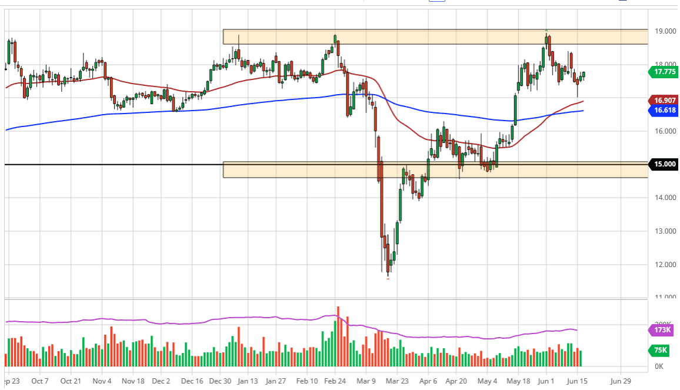This screenshot has height=390, width=680.
Task: Click the black horizontal line at 15.000
Action: click(x=118, y=165)
